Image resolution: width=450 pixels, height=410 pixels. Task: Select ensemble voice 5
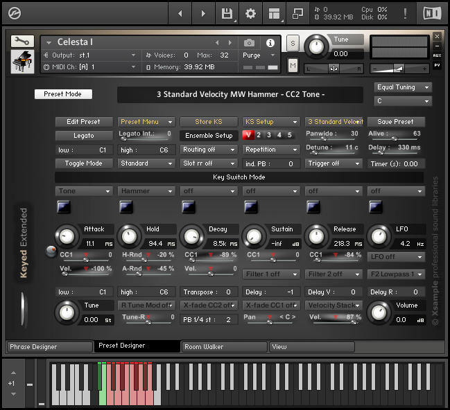(290, 135)
